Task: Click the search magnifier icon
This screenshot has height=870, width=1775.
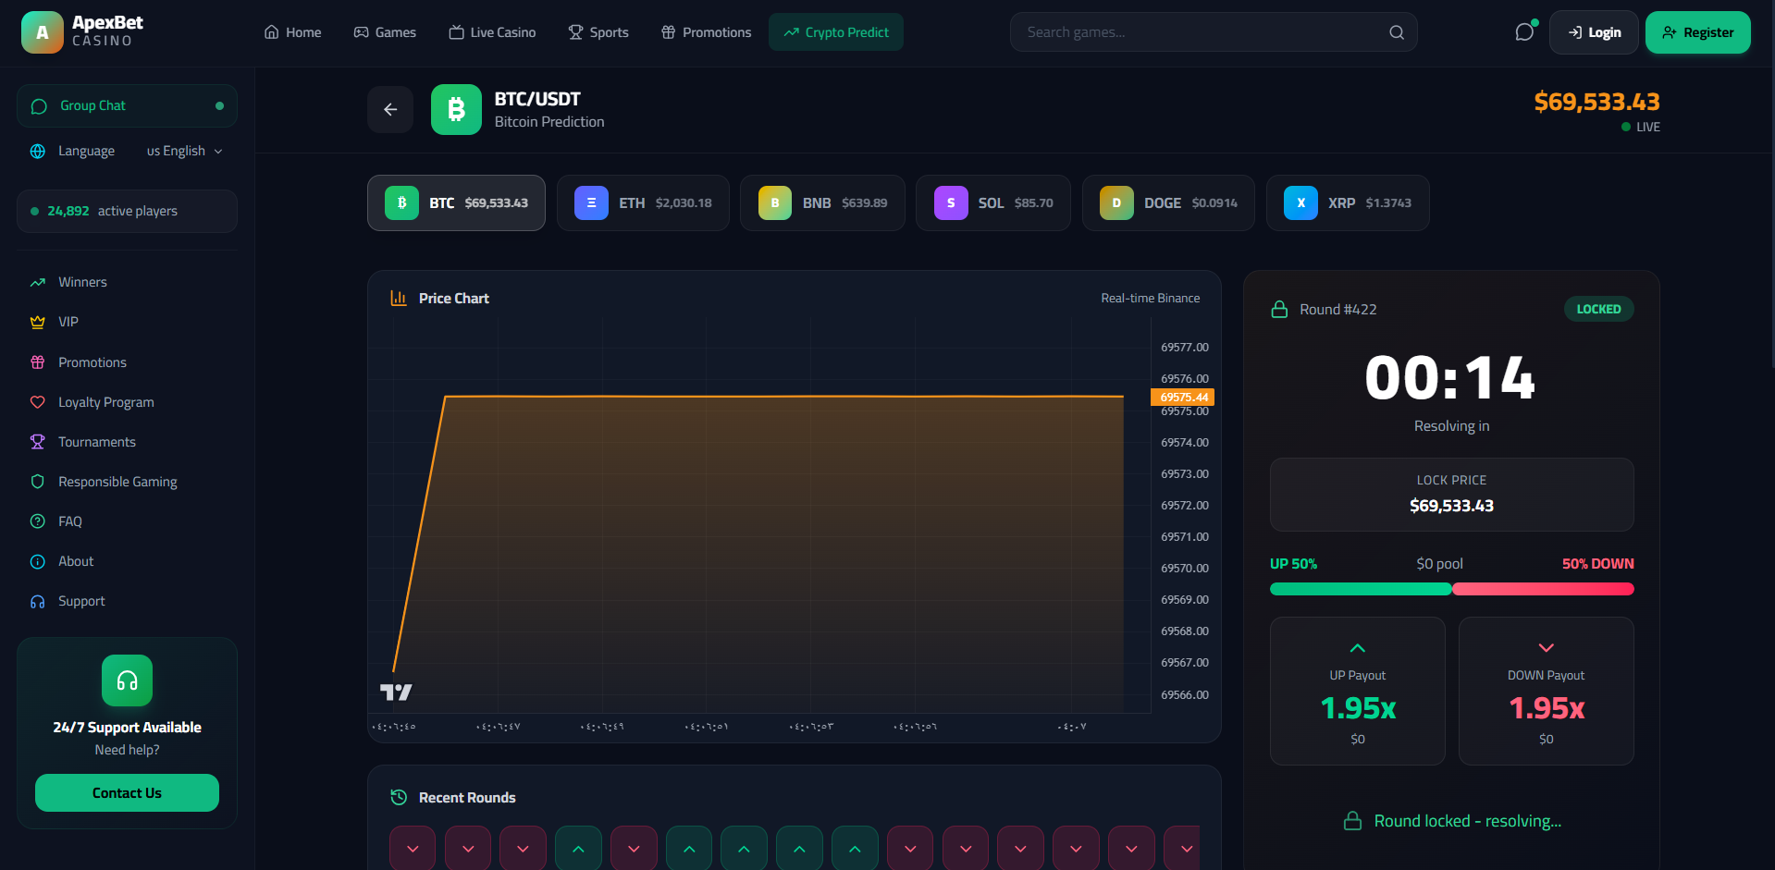Action: click(x=1397, y=32)
